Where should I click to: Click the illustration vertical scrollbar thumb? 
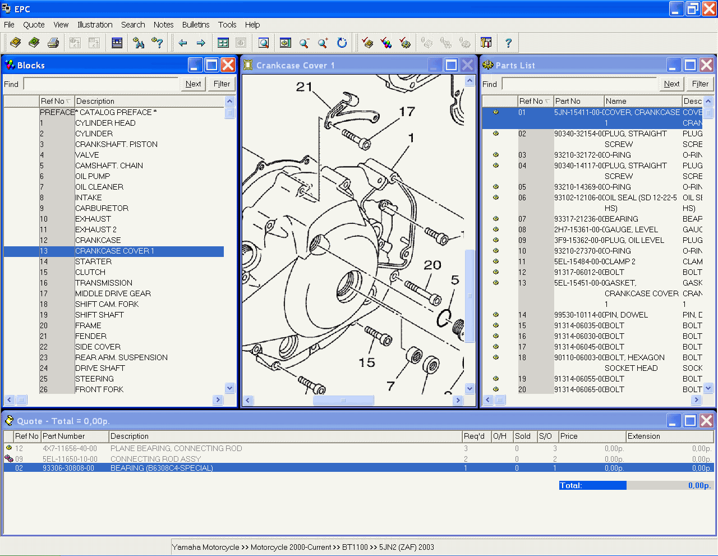coord(470,295)
